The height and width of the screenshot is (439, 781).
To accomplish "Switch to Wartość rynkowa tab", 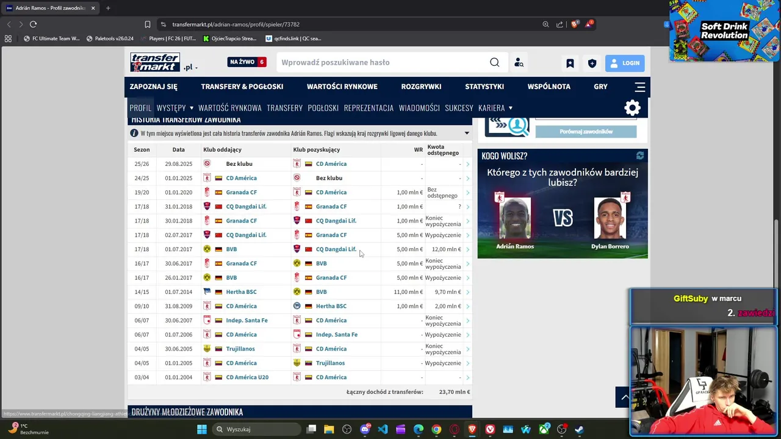I will (230, 108).
